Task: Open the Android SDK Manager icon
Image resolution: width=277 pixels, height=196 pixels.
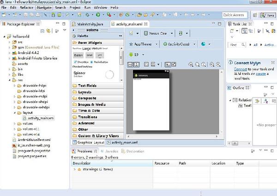Action: click(53, 15)
